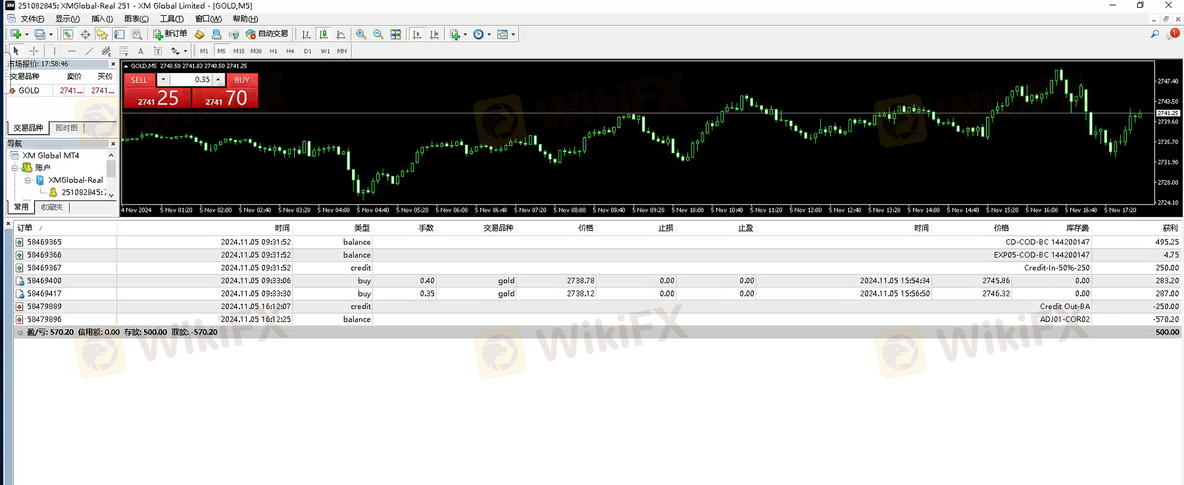Open the 插入(I) menu
The width and height of the screenshot is (1184, 485).
pyautogui.click(x=102, y=18)
